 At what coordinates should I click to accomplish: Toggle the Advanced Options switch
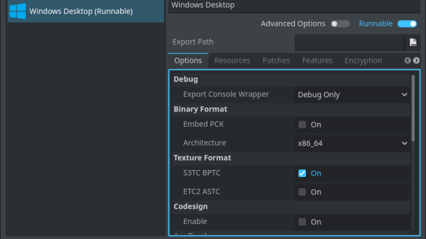[340, 24]
